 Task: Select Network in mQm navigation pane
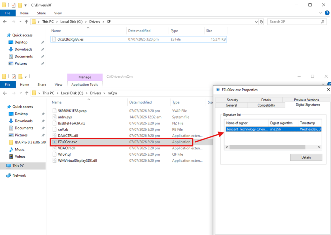[19, 175]
